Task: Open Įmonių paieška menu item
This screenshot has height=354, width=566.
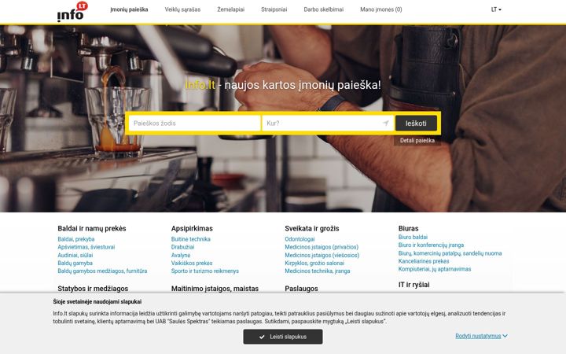Action: 129,9
